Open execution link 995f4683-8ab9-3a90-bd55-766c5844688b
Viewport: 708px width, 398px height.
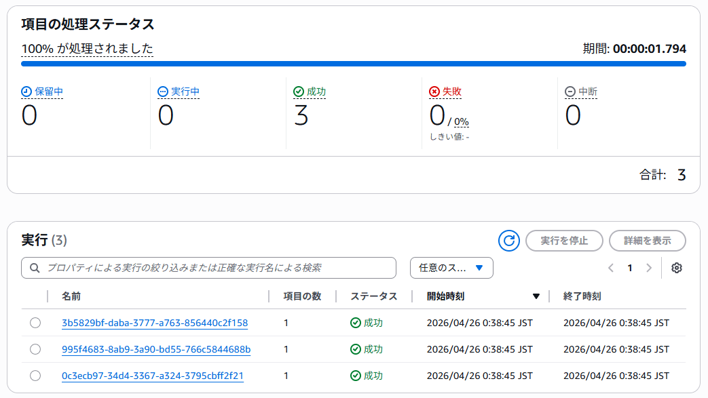point(156,349)
